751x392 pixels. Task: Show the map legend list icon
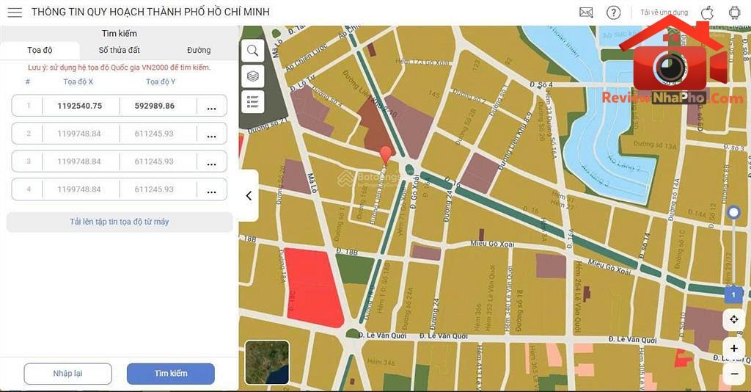coord(253,101)
